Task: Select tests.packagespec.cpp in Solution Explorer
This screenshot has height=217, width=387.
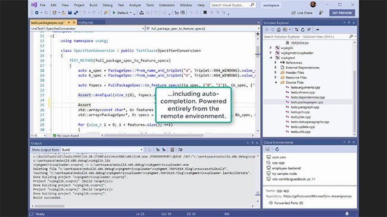Action: pyautogui.click(x=307, y=102)
